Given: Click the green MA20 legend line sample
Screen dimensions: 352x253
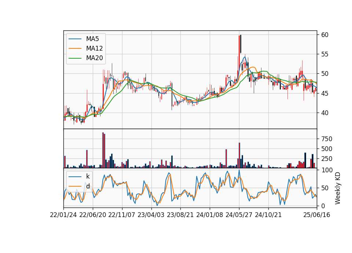Looking at the screenshot, I should pos(75,58).
